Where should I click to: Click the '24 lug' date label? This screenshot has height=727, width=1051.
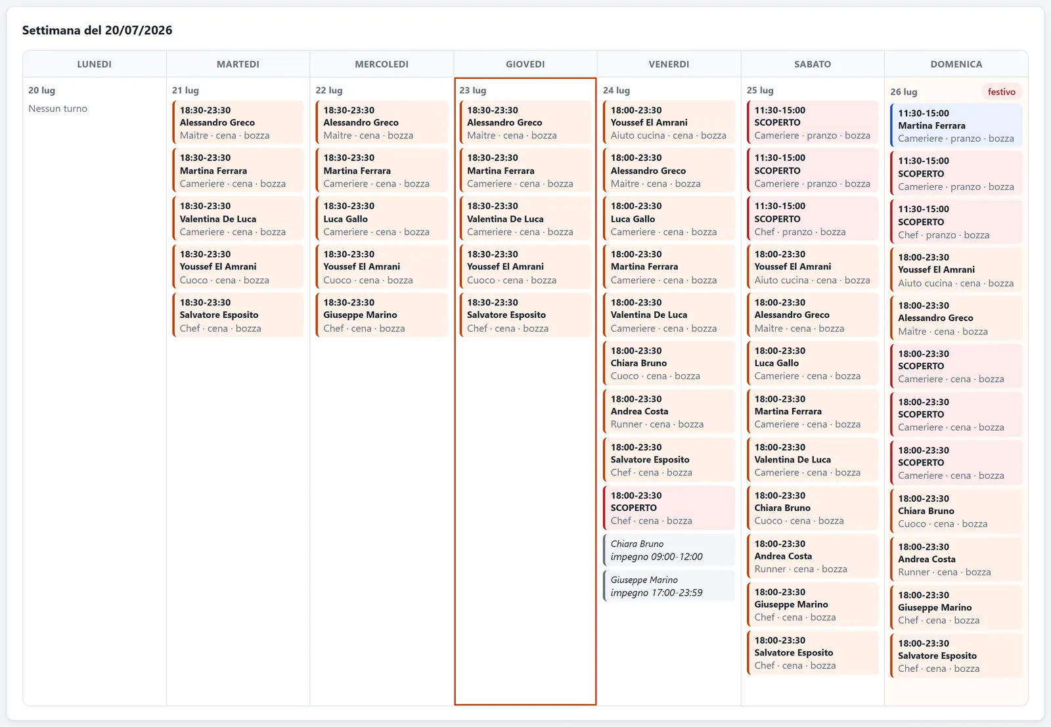(616, 91)
